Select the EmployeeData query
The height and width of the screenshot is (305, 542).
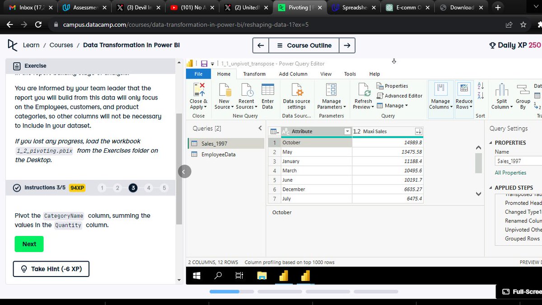click(x=219, y=155)
